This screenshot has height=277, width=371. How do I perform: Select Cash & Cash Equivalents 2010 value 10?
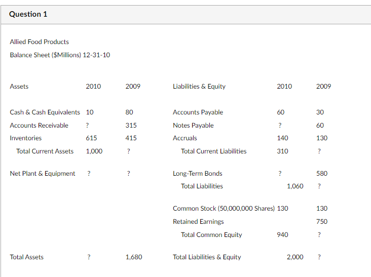[89, 112]
